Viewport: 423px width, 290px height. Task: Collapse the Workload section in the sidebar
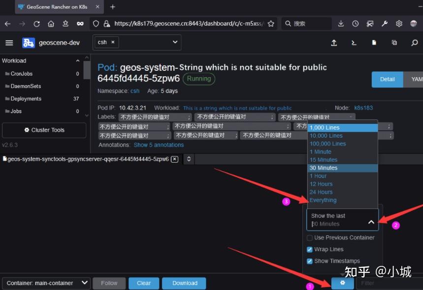tap(77, 60)
